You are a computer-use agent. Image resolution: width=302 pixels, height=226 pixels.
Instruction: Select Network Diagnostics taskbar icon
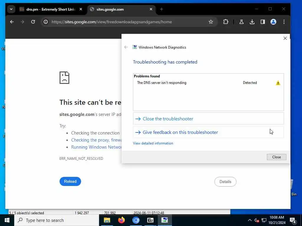(x=165, y=220)
